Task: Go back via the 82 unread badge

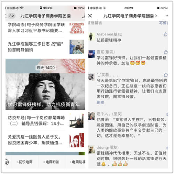Action: pos(11,16)
